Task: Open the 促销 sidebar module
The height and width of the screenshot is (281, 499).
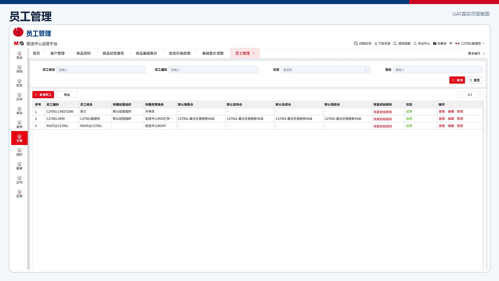Action: pyautogui.click(x=19, y=194)
